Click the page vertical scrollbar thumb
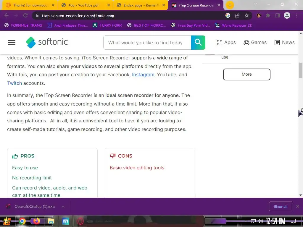This screenshot has height=227, width=303. (301, 70)
